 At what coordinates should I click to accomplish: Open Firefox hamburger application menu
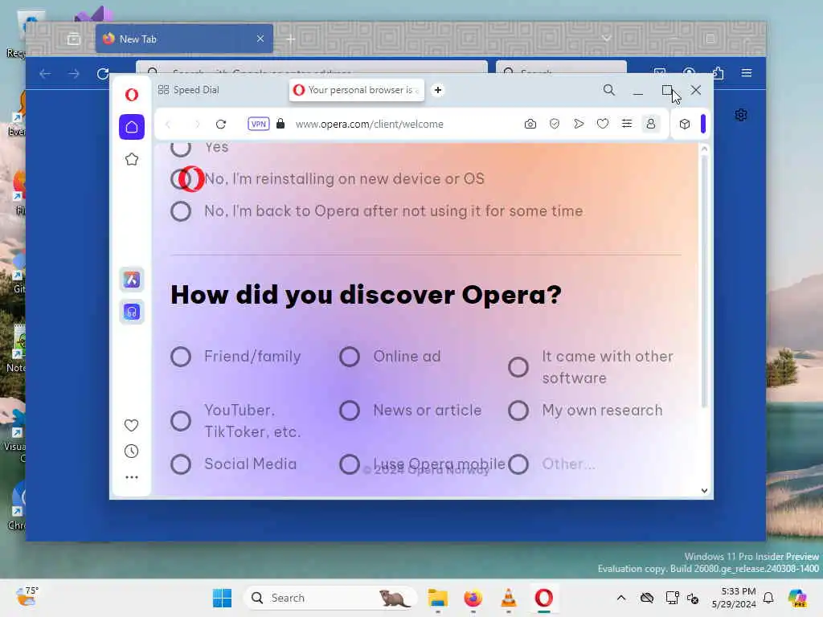[747, 73]
